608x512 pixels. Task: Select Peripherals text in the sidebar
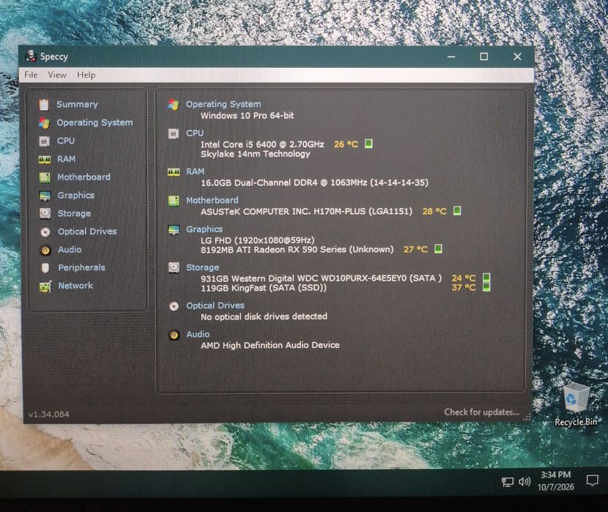tap(81, 267)
